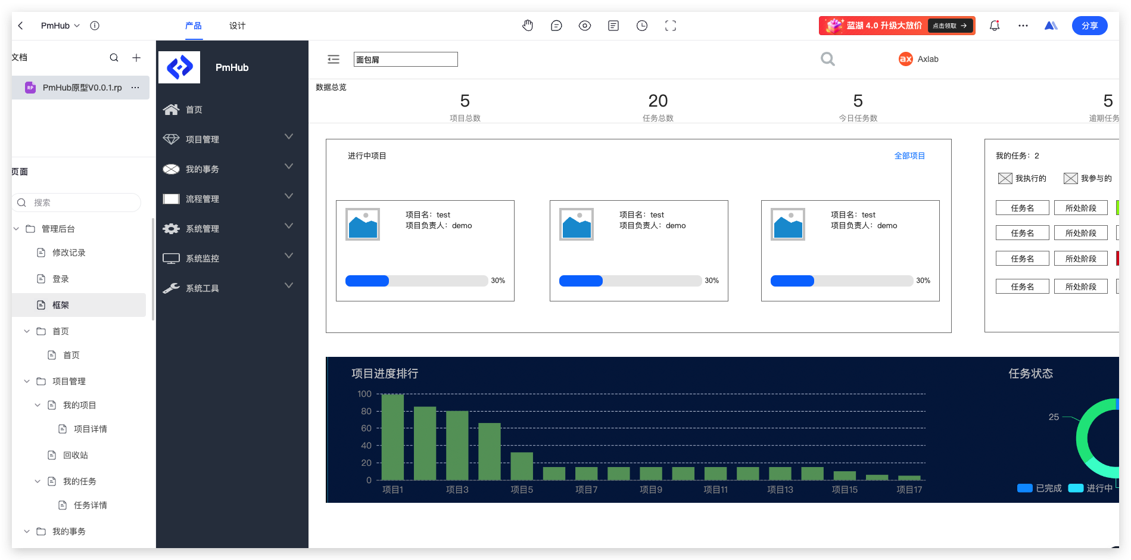Open the version history clock icon

(641, 25)
